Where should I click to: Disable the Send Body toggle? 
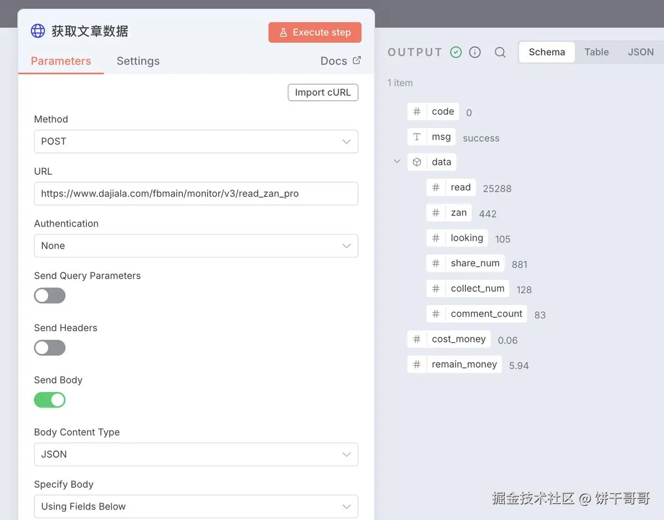pyautogui.click(x=50, y=400)
